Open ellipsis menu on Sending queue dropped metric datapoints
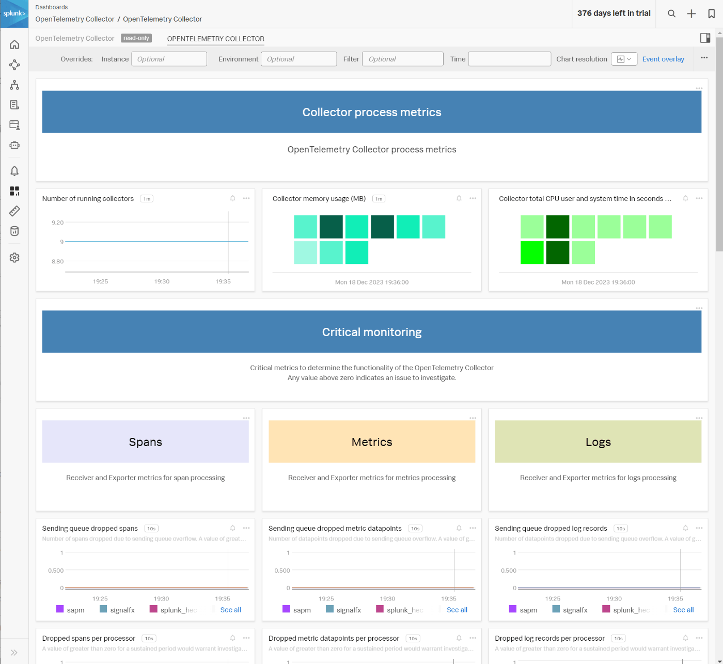This screenshot has width=723, height=664. click(x=473, y=528)
